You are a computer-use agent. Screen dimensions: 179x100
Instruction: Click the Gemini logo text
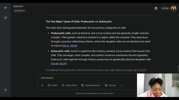point(18,6)
